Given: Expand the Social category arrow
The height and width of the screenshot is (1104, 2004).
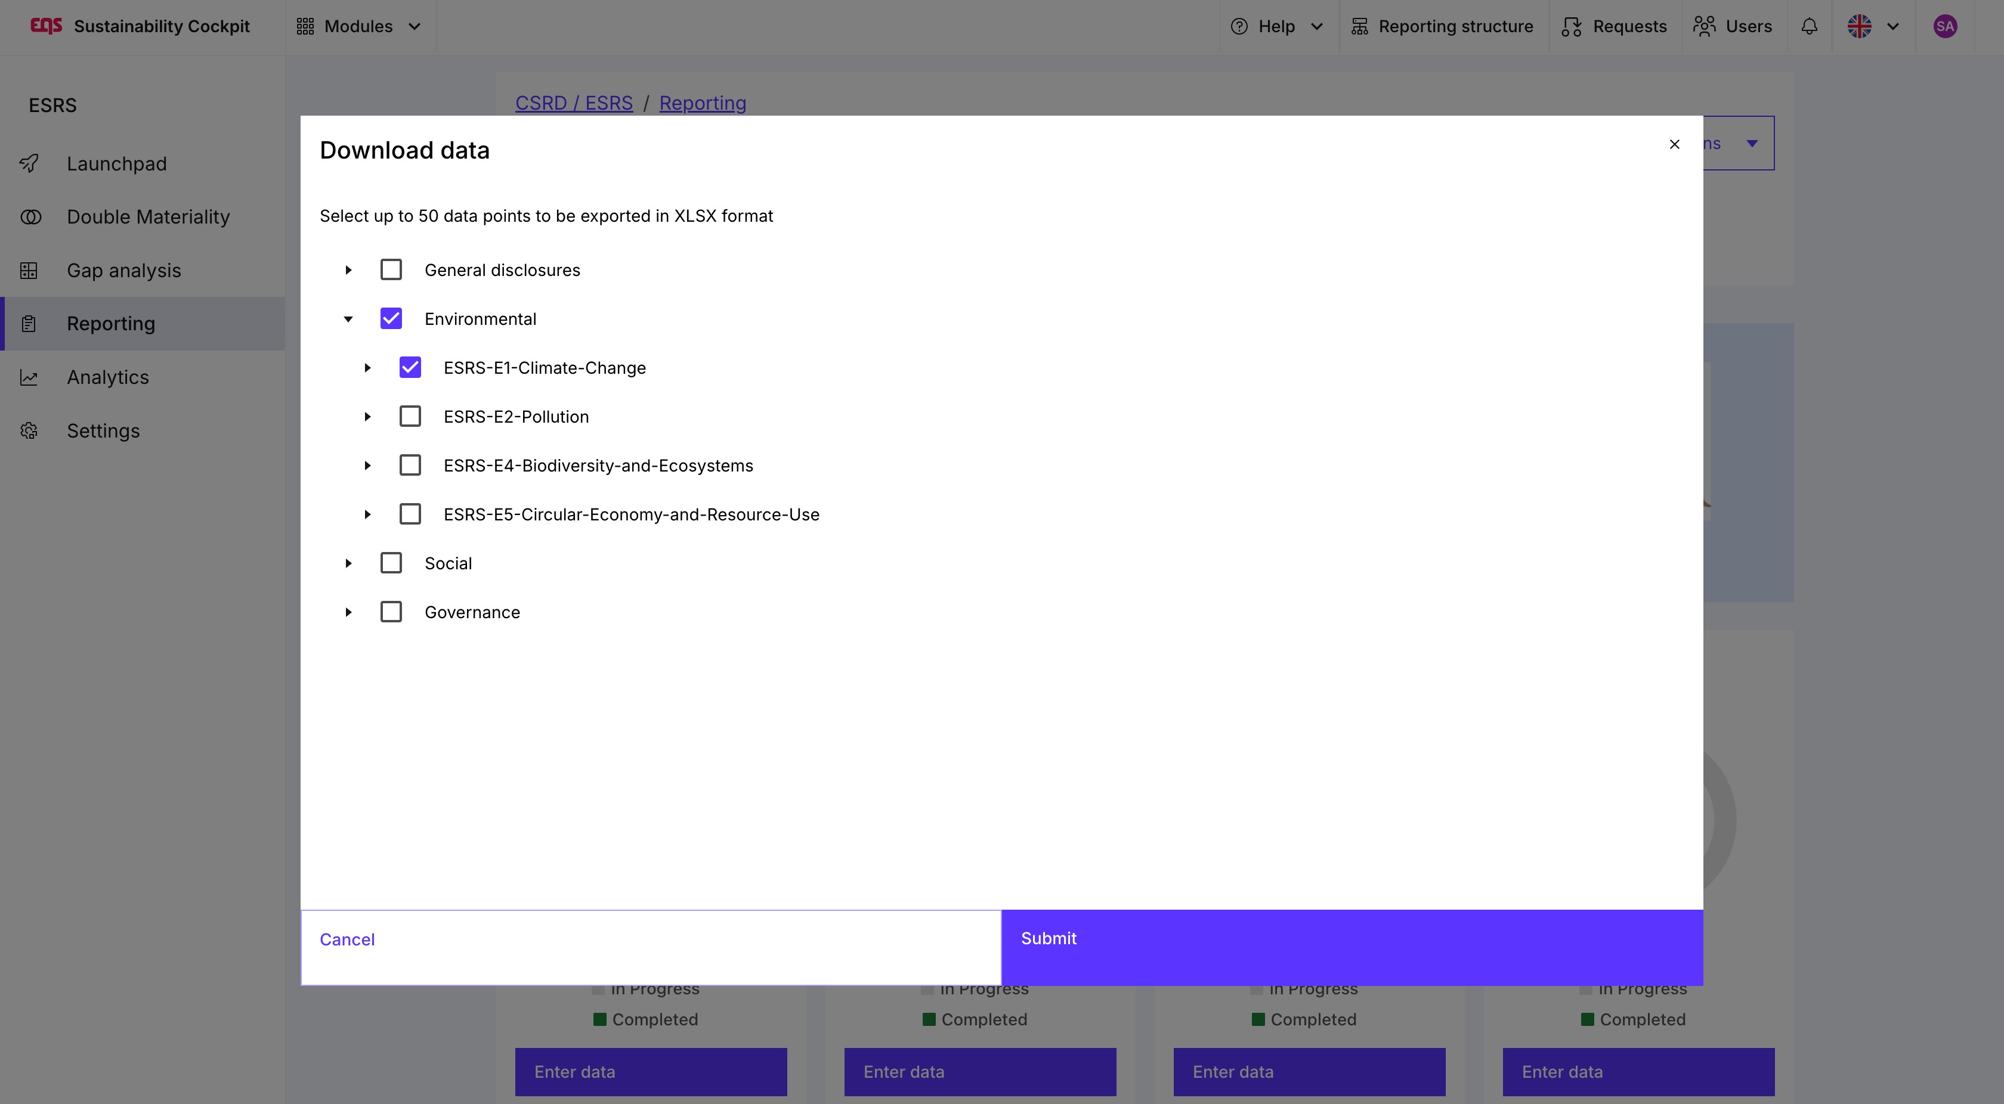Looking at the screenshot, I should [x=348, y=564].
